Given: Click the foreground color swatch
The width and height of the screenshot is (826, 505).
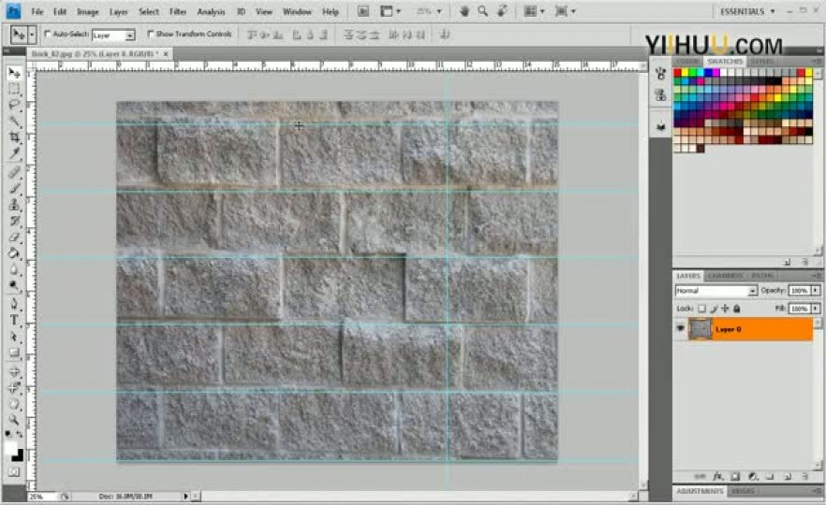Looking at the screenshot, I should coord(10,449).
